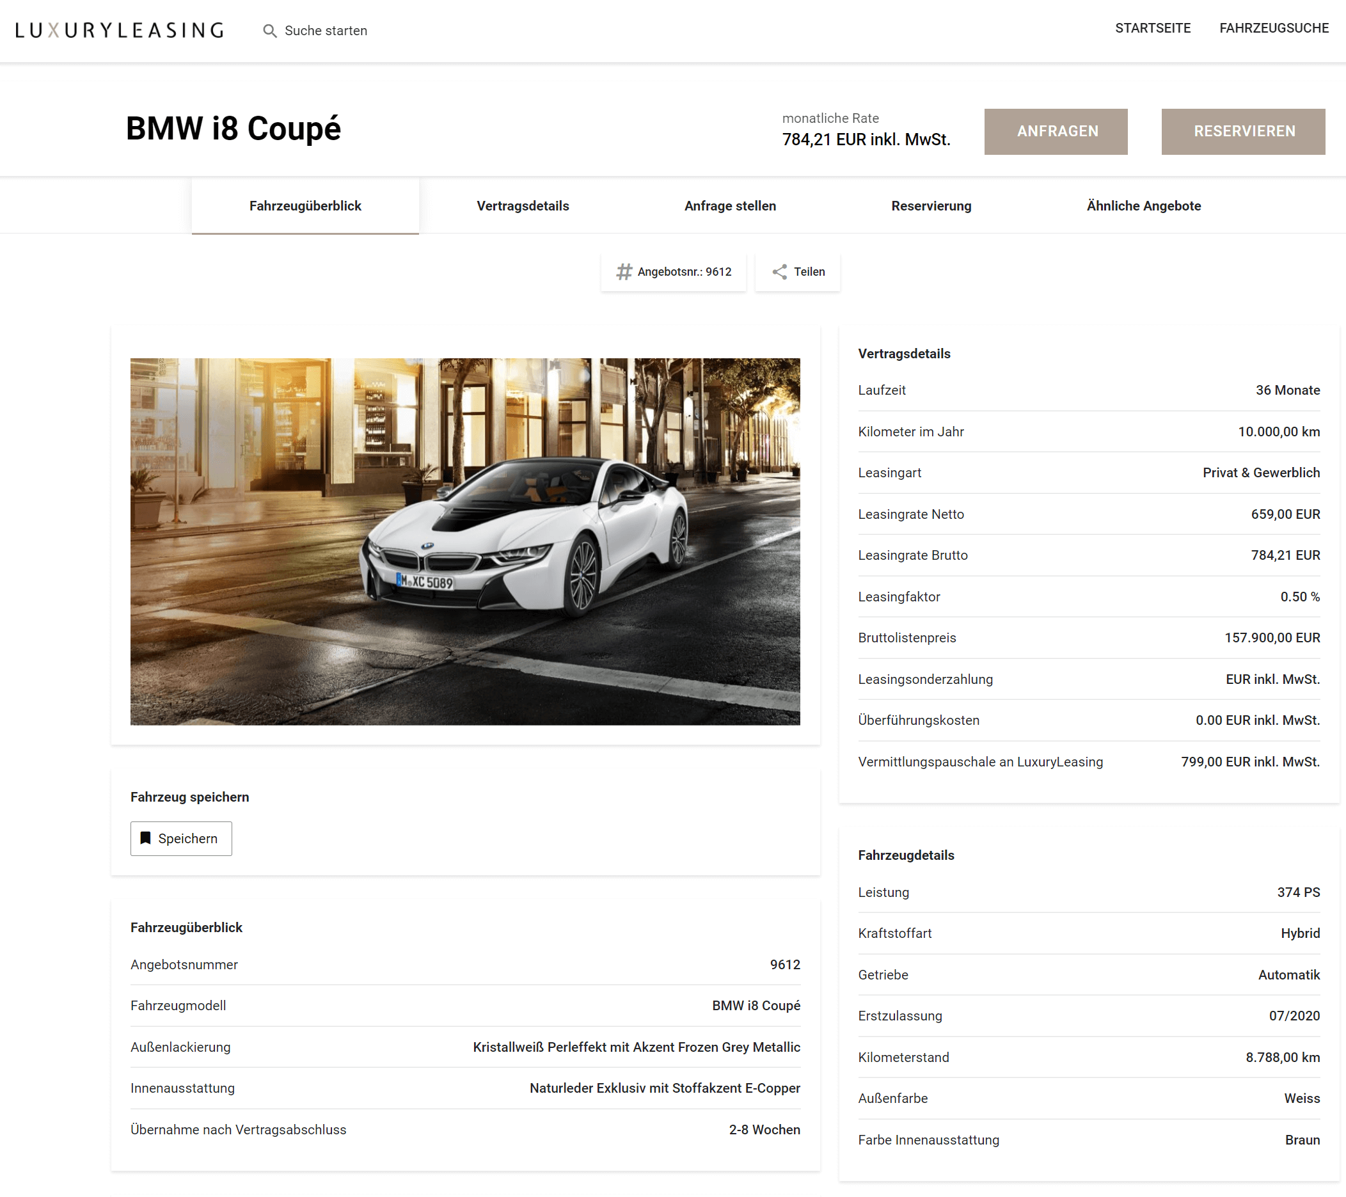Select the 0.00 EUR inkl. MwSt. transfer cost
The height and width of the screenshot is (1197, 1346).
1258,720
